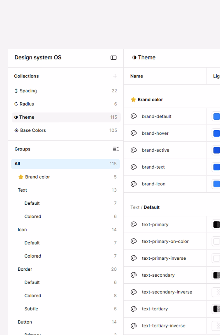
Task: Select Default under the Border group
Action: click(x=65, y=282)
